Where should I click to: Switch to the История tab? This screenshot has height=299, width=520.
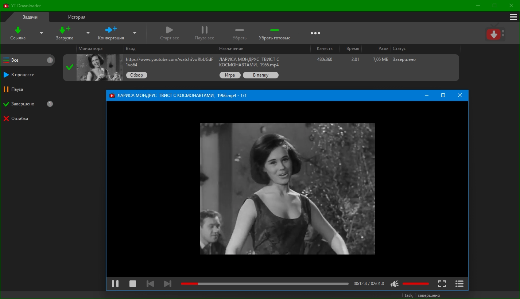pyautogui.click(x=77, y=17)
